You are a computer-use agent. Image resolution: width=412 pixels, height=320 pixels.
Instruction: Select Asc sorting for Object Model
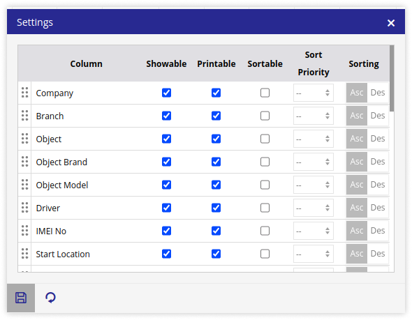click(357, 185)
